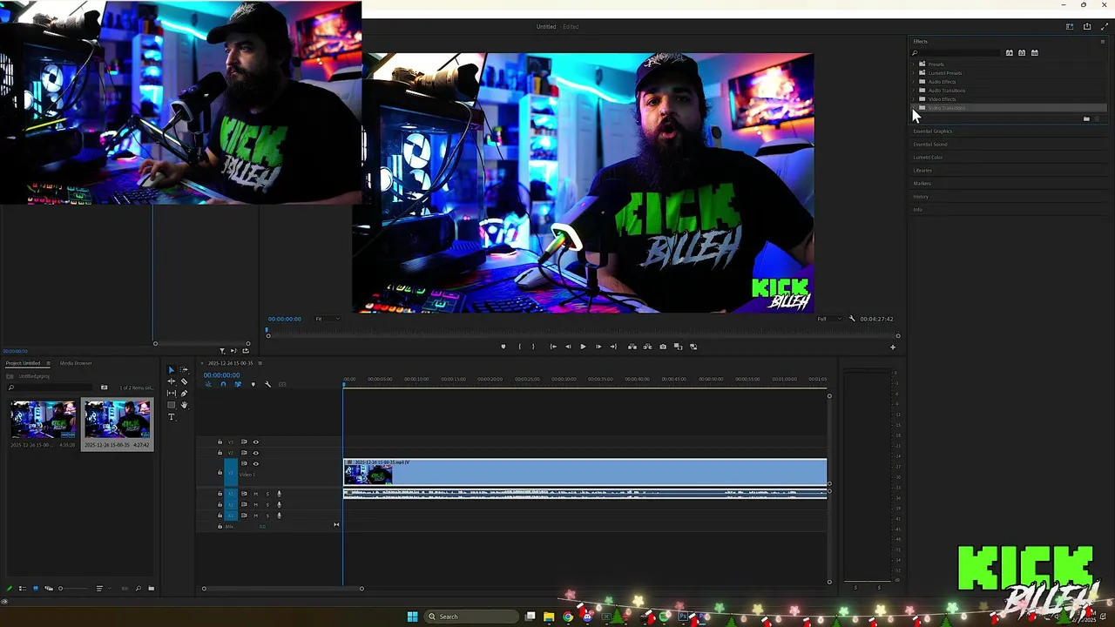Toggle Snap in timeline

click(x=223, y=384)
